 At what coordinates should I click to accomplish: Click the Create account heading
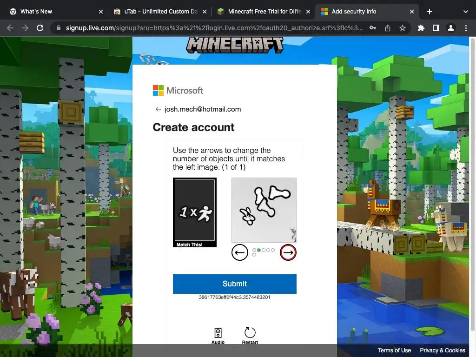click(x=193, y=127)
